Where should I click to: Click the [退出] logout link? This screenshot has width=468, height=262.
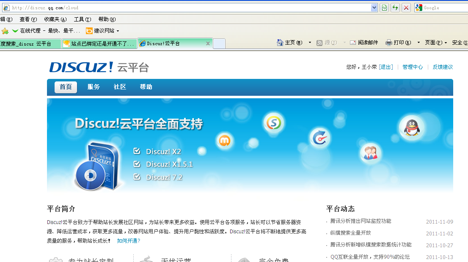pyautogui.click(x=385, y=67)
